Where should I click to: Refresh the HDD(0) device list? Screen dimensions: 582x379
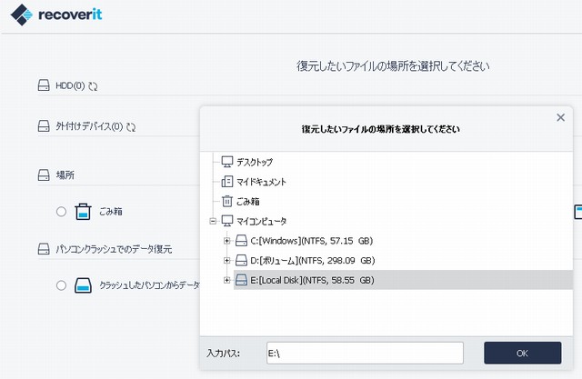point(93,86)
